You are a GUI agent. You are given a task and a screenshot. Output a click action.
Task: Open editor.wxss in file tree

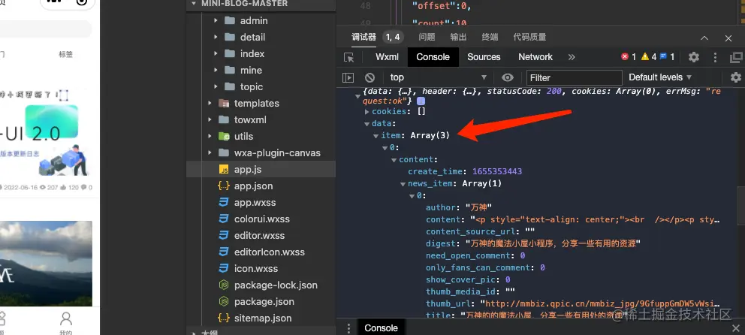(261, 236)
